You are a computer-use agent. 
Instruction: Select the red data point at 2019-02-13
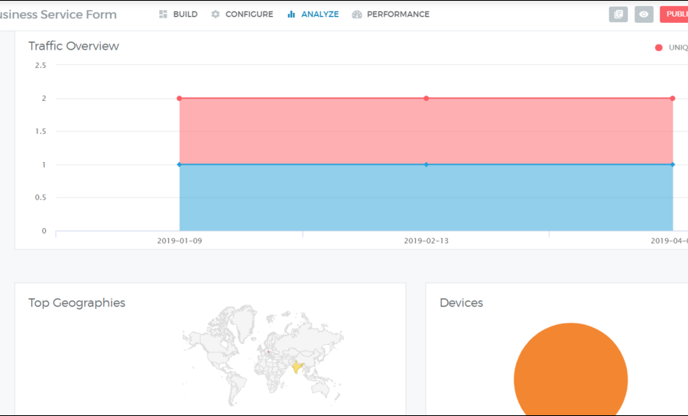(426, 99)
